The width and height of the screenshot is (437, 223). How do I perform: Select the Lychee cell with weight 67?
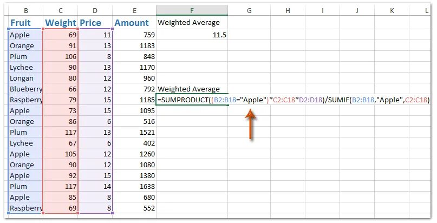pyautogui.click(x=25, y=143)
